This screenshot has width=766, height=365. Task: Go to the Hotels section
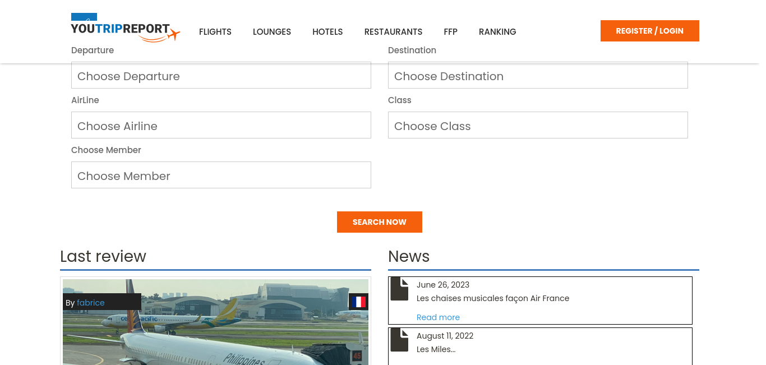327,32
